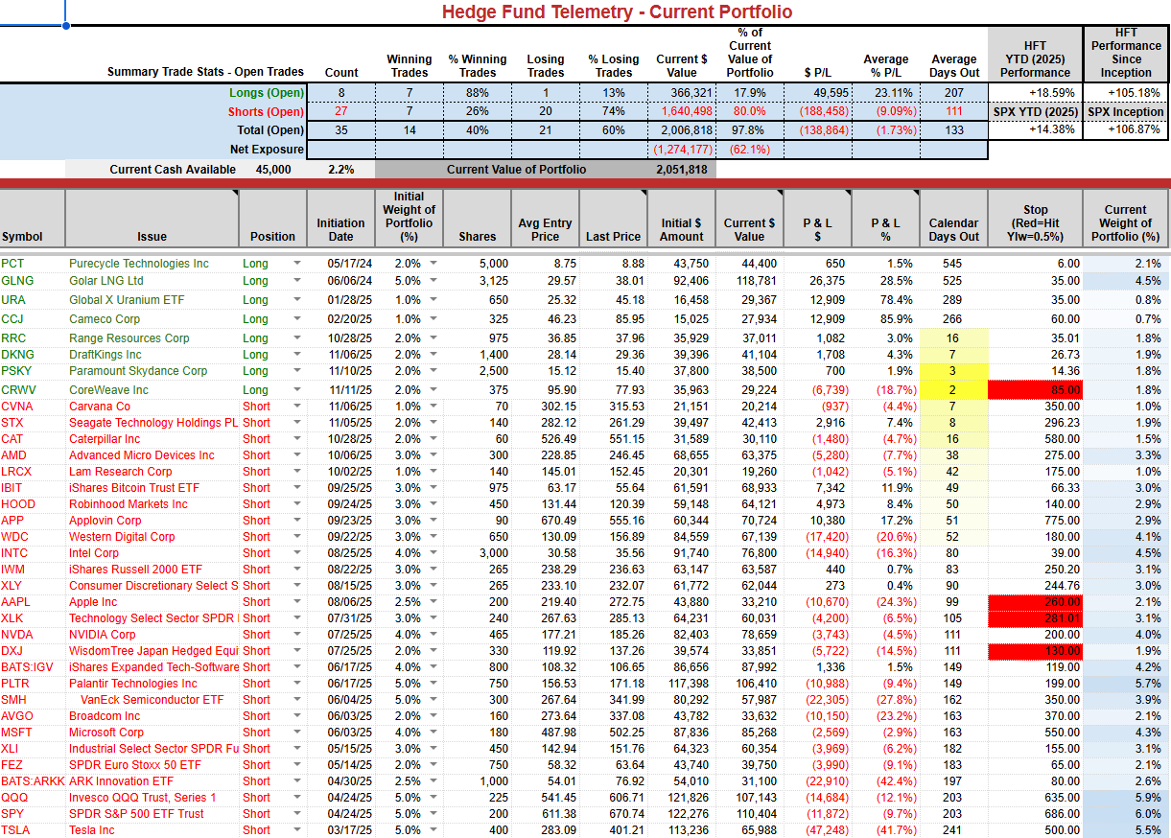Click the Current Value of Portfolio amount
The height and width of the screenshot is (838, 1171).
click(x=681, y=170)
